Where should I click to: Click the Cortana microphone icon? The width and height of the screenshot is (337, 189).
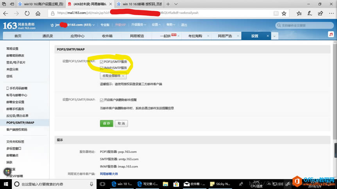[x=91, y=184]
